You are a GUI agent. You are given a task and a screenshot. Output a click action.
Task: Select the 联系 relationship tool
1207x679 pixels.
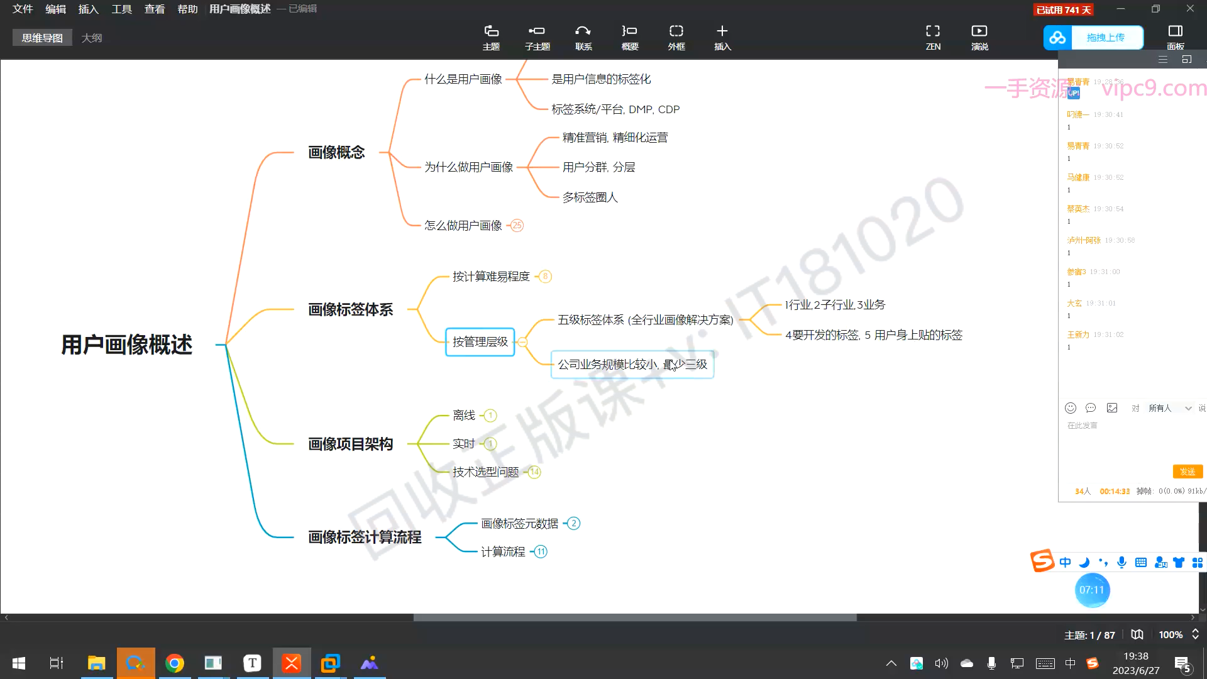(583, 36)
